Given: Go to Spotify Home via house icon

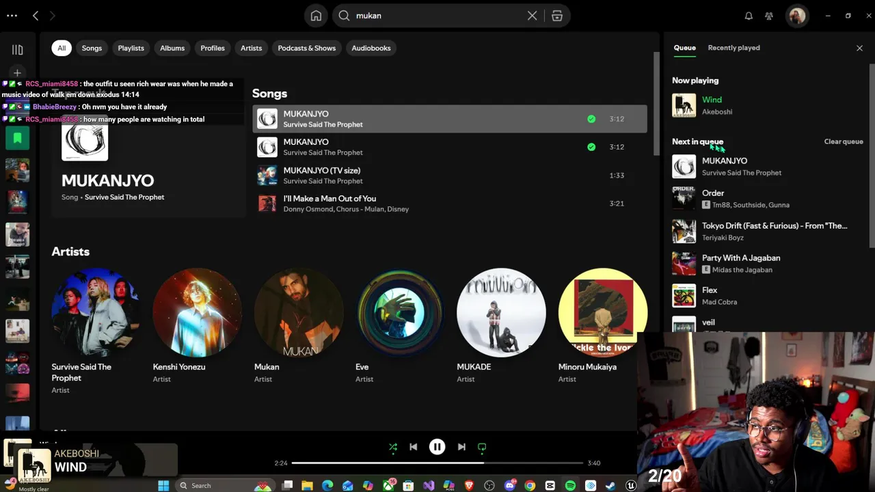Looking at the screenshot, I should [316, 16].
